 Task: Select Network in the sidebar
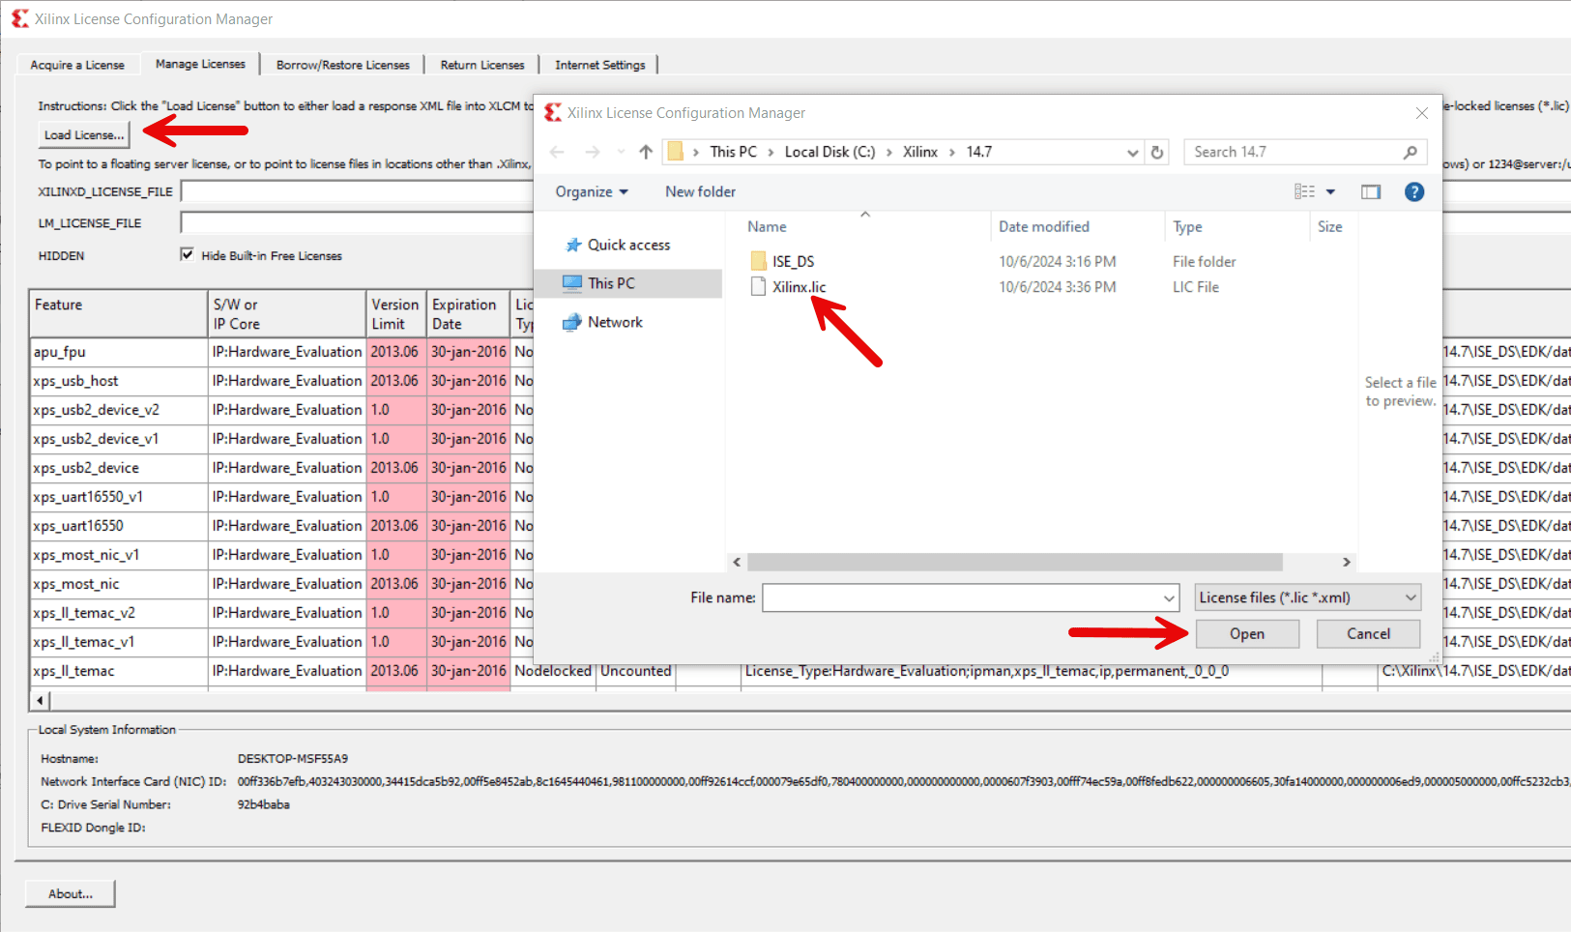click(x=615, y=322)
